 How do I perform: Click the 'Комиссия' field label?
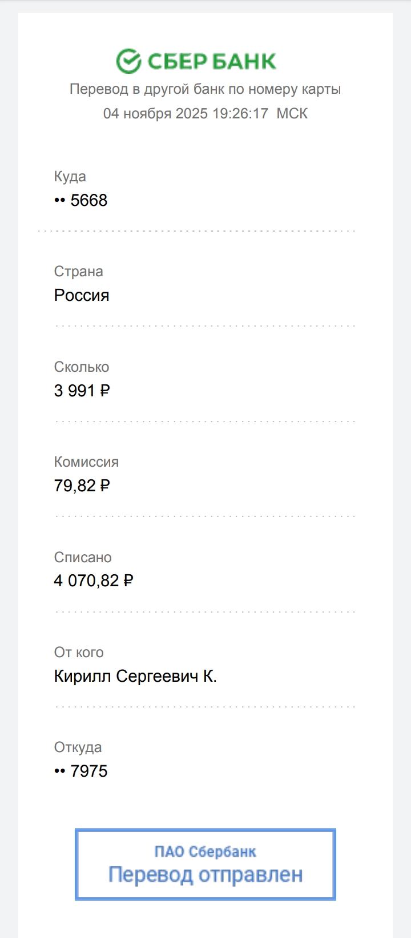pyautogui.click(x=86, y=462)
